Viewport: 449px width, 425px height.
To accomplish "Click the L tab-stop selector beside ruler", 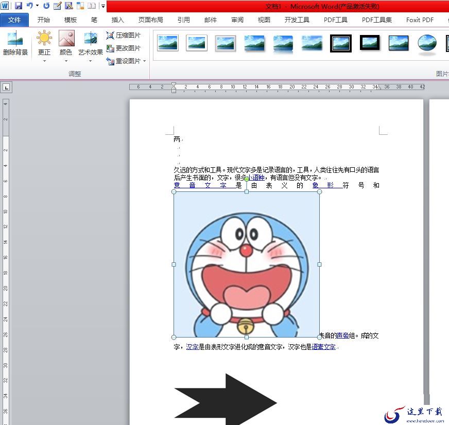I will 6,87.
